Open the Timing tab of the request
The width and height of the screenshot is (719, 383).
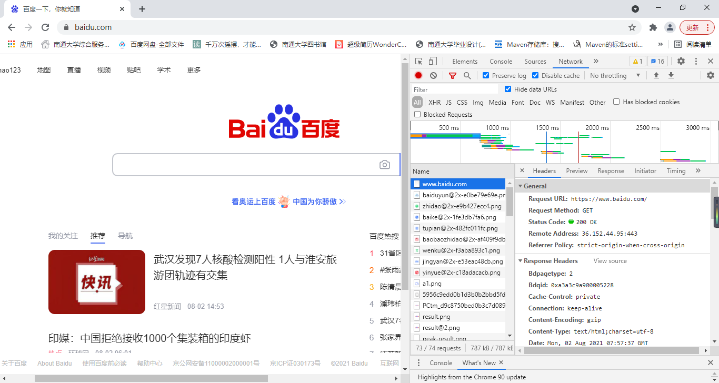click(676, 171)
